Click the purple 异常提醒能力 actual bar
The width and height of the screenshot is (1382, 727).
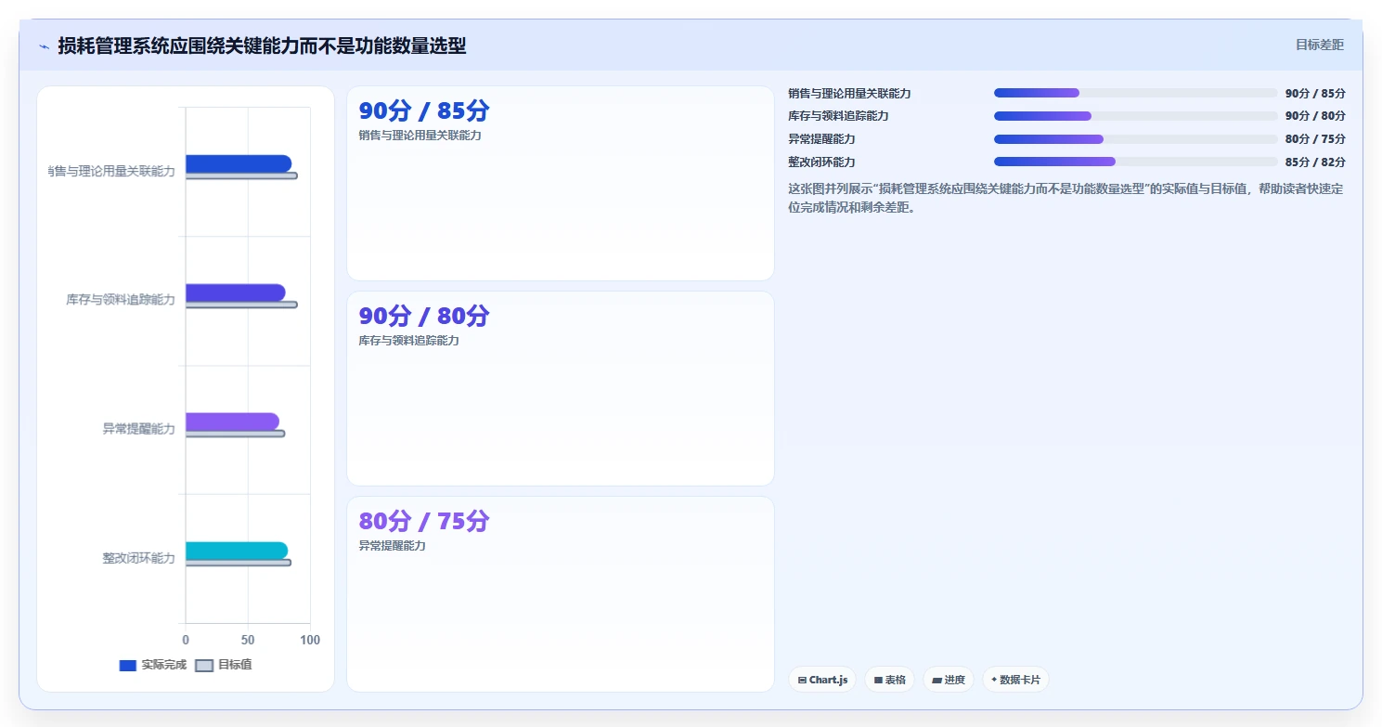232,422
